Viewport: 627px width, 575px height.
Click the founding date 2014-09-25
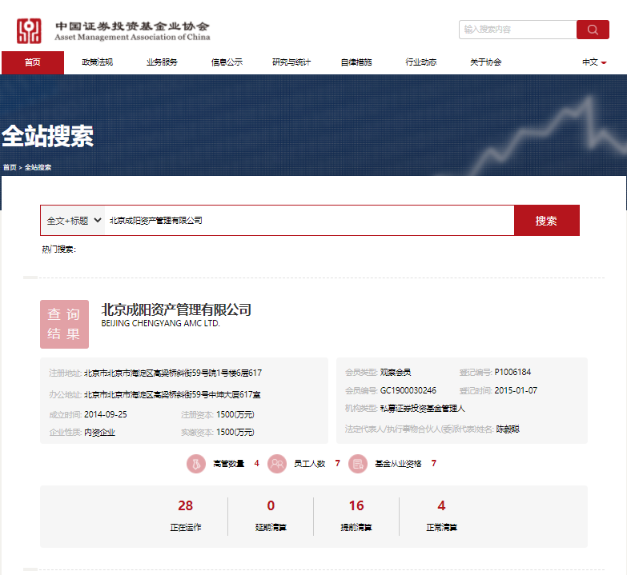pos(106,414)
